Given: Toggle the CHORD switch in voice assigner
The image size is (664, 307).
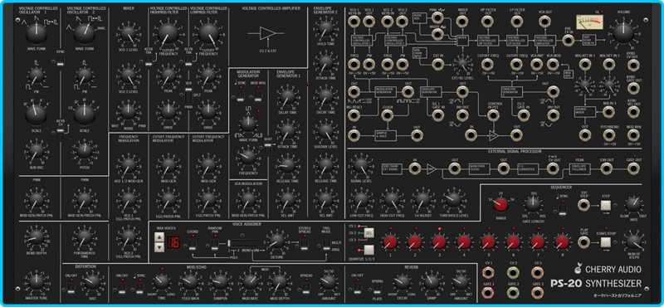Looking at the screenshot, I should (x=193, y=244).
